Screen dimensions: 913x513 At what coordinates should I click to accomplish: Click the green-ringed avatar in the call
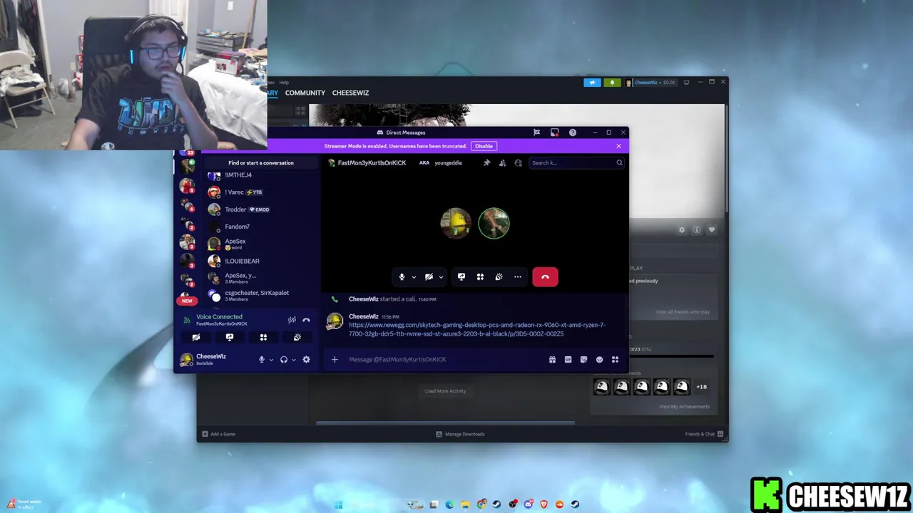pyautogui.click(x=494, y=224)
